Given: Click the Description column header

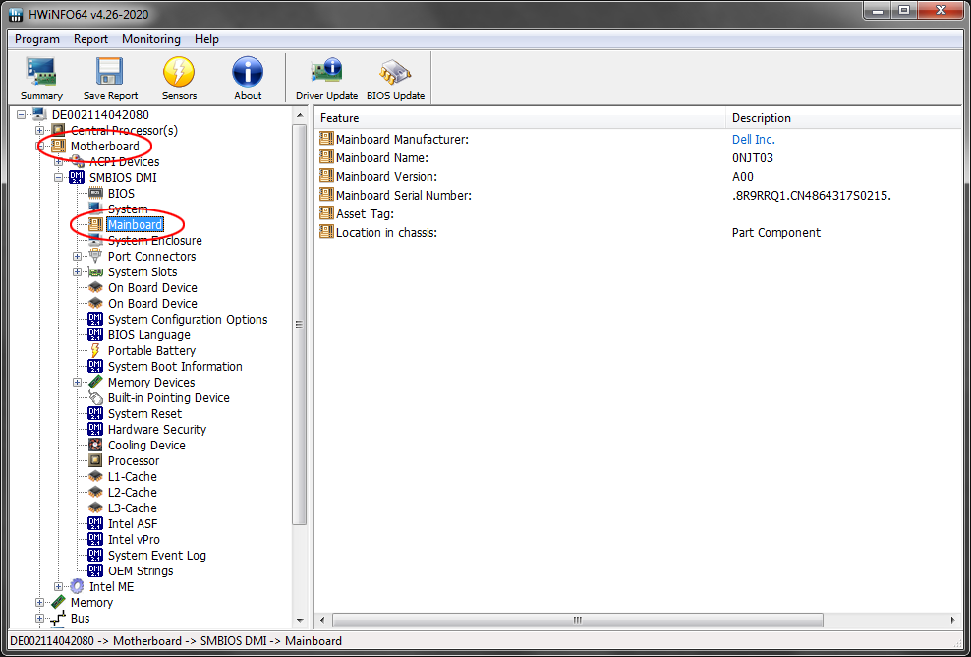Looking at the screenshot, I should click(844, 118).
